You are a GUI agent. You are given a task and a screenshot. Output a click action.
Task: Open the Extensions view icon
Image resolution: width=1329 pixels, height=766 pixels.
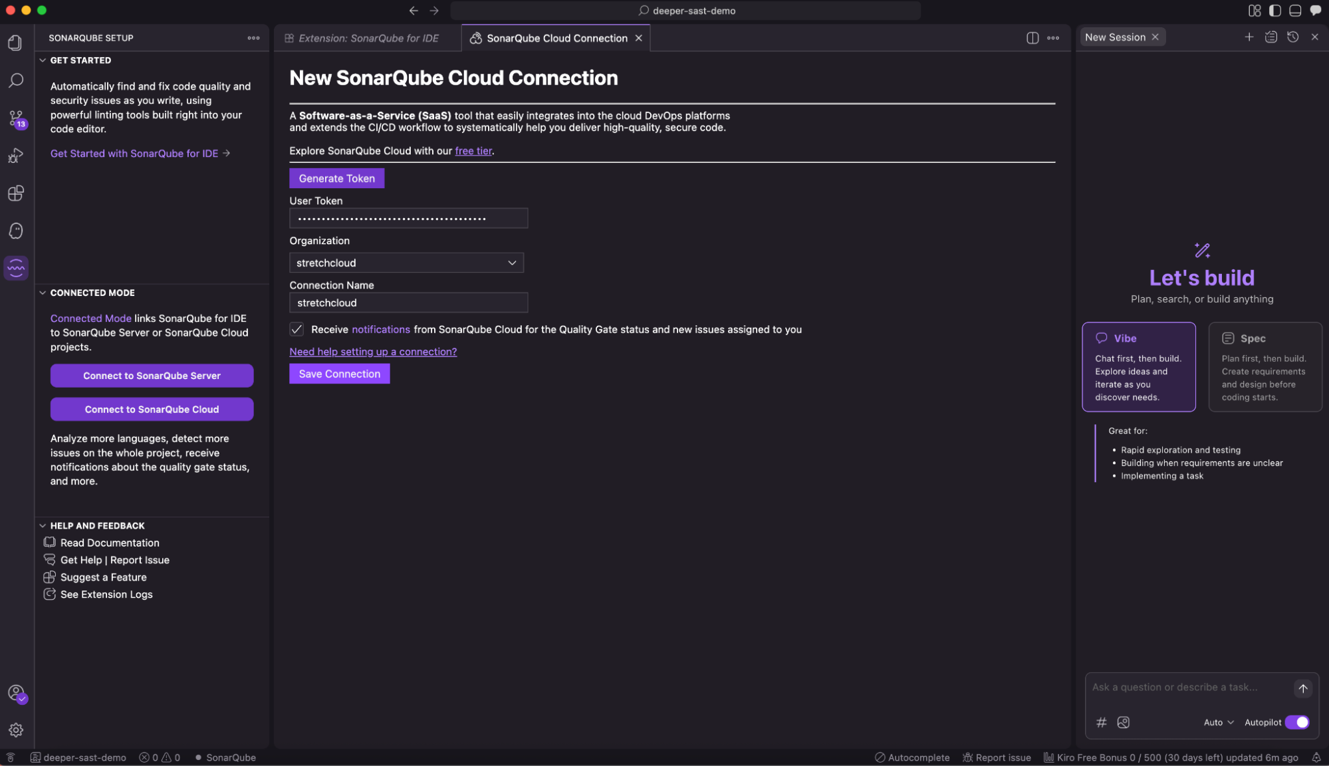click(16, 193)
